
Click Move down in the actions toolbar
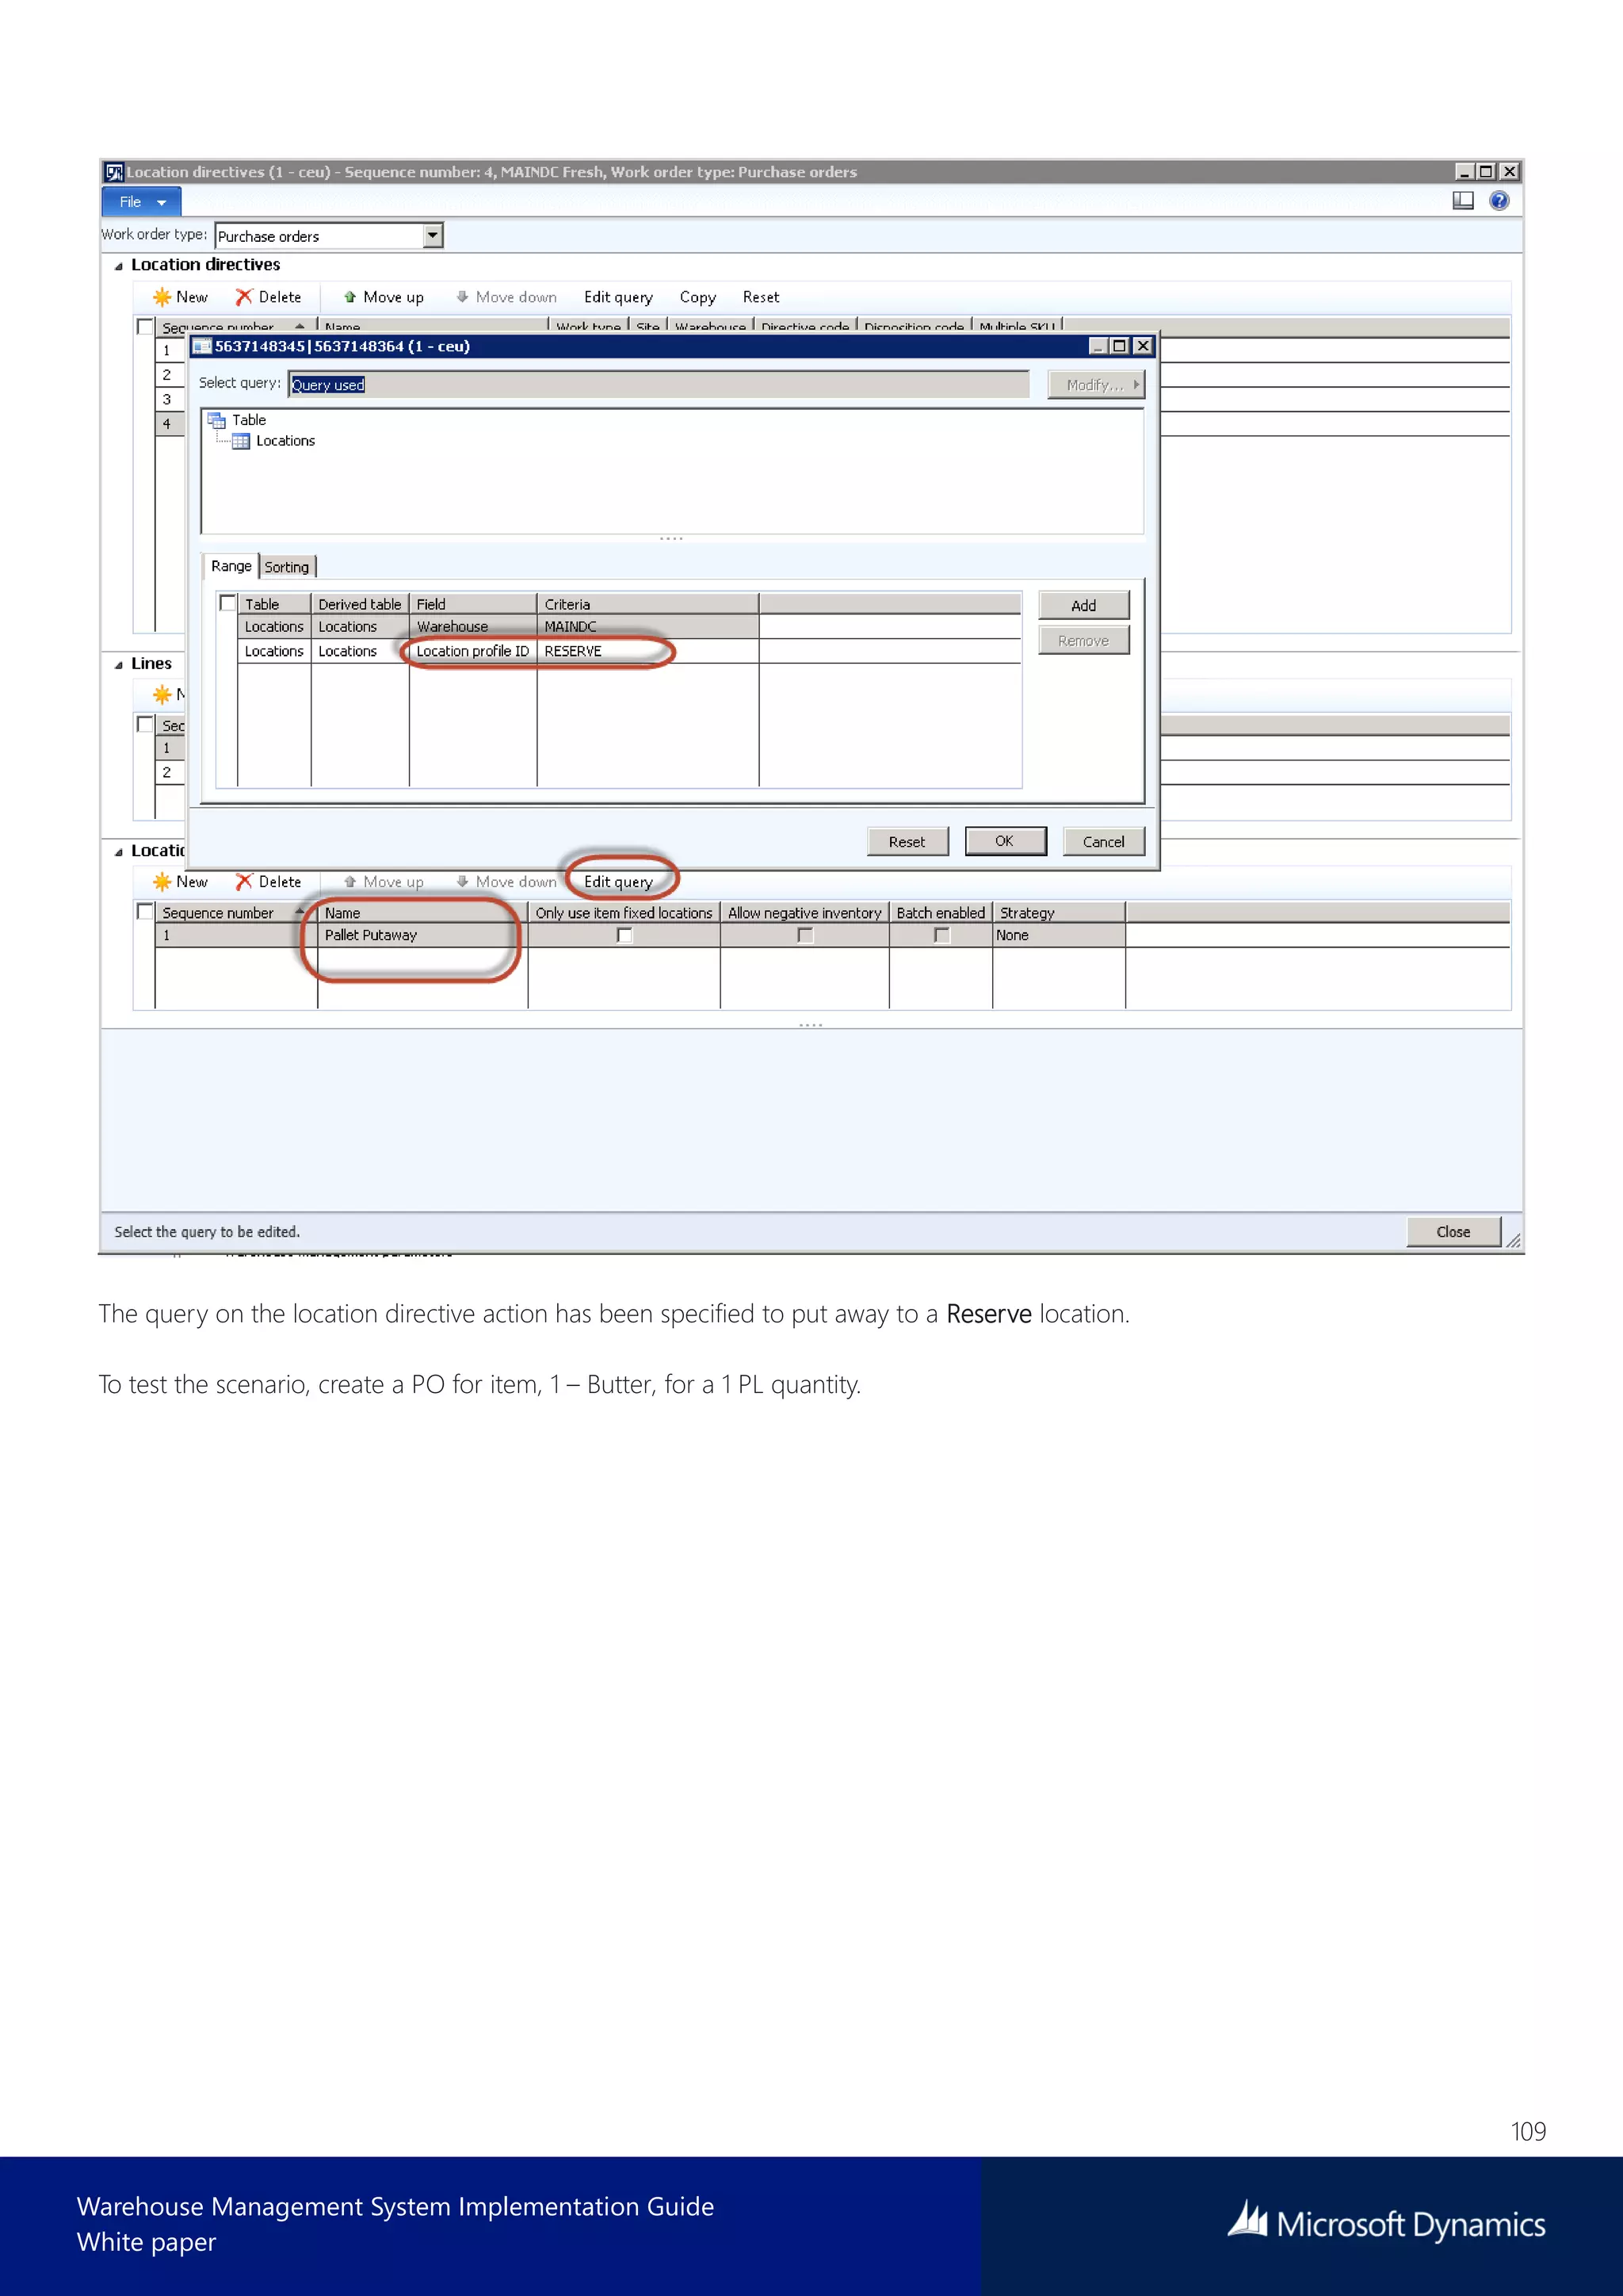pos(506,882)
